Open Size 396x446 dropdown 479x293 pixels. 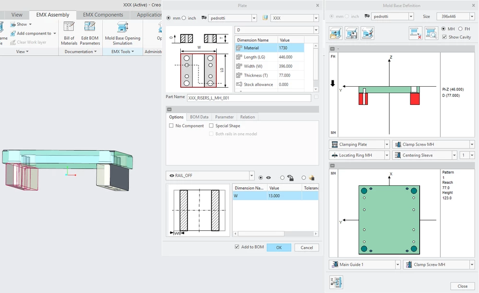[472, 16]
